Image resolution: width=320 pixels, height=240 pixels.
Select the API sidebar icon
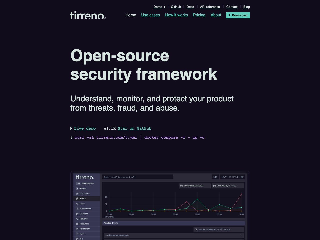click(77, 238)
